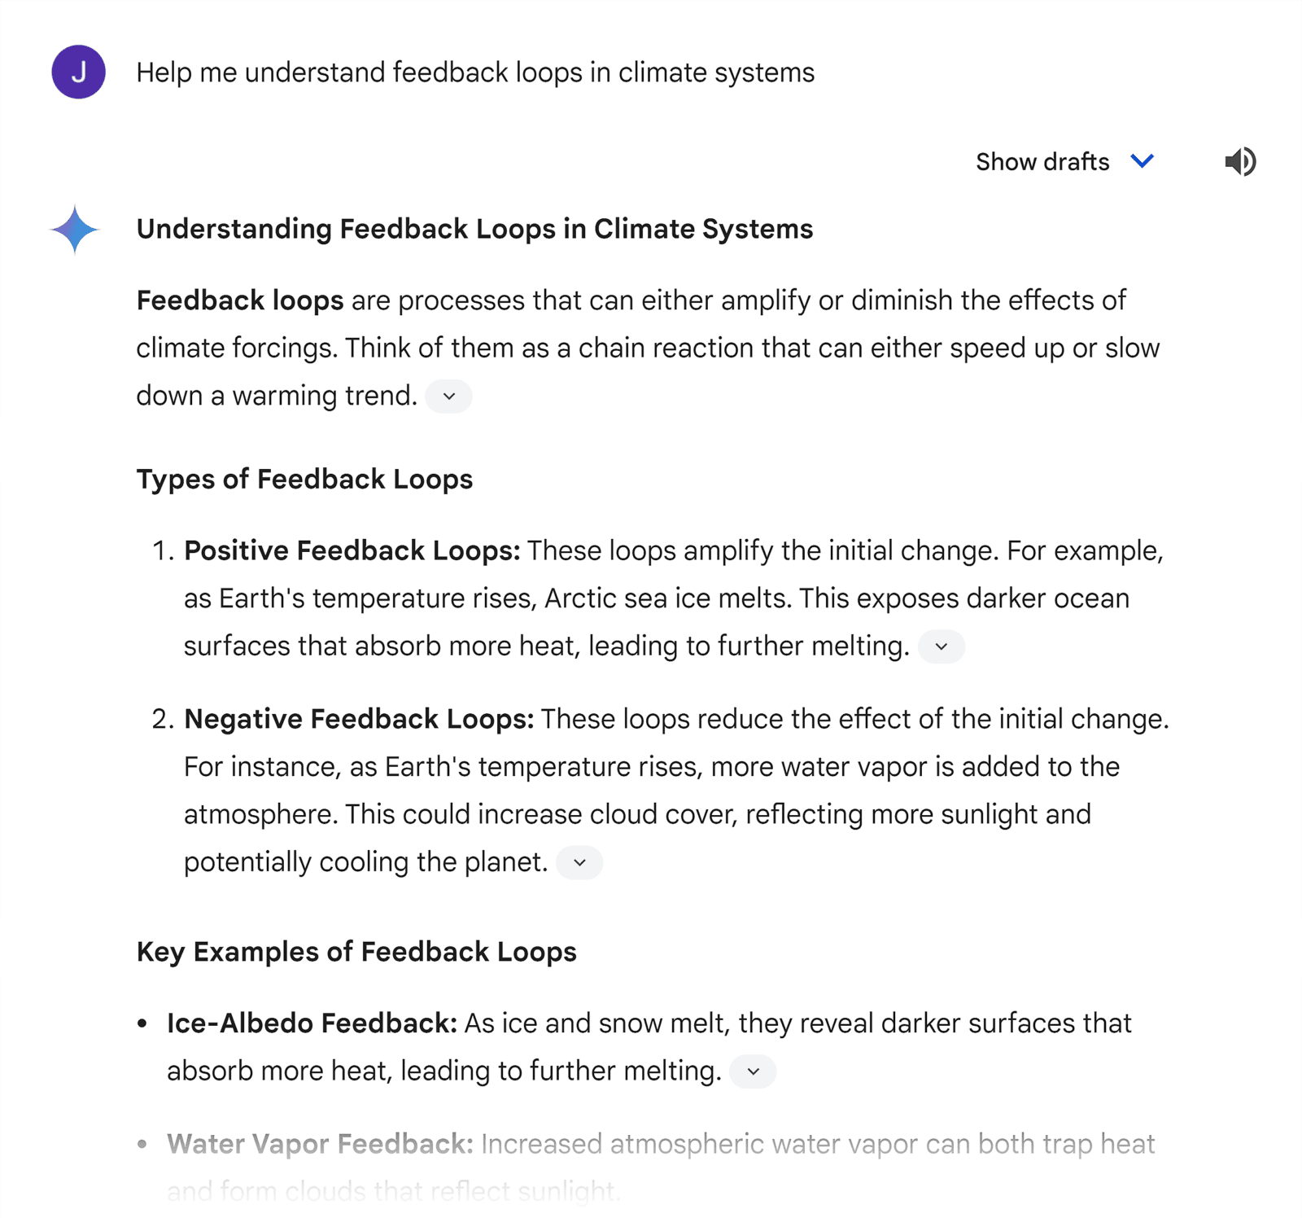Expand chevron after "potentially cooling the planet."
Image resolution: width=1302 pixels, height=1218 pixels.
[x=579, y=862]
